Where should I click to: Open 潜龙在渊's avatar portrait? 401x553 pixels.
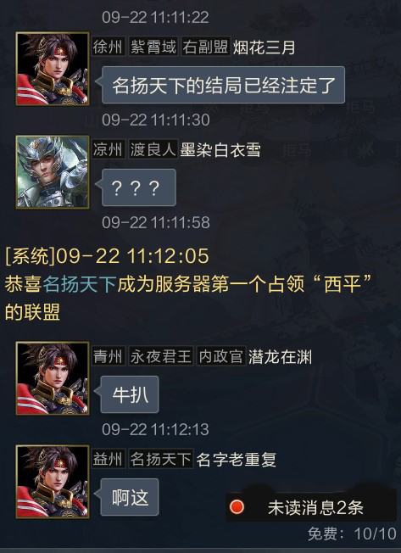(x=53, y=378)
